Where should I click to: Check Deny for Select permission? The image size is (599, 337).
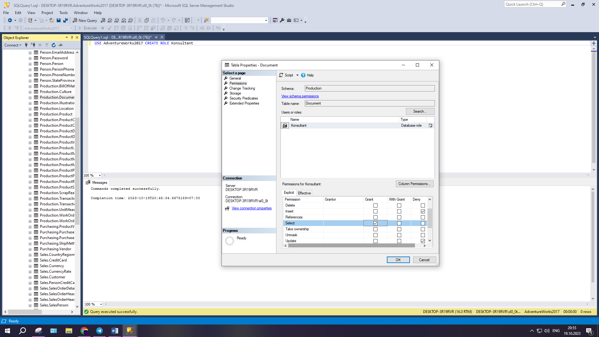coord(423,223)
